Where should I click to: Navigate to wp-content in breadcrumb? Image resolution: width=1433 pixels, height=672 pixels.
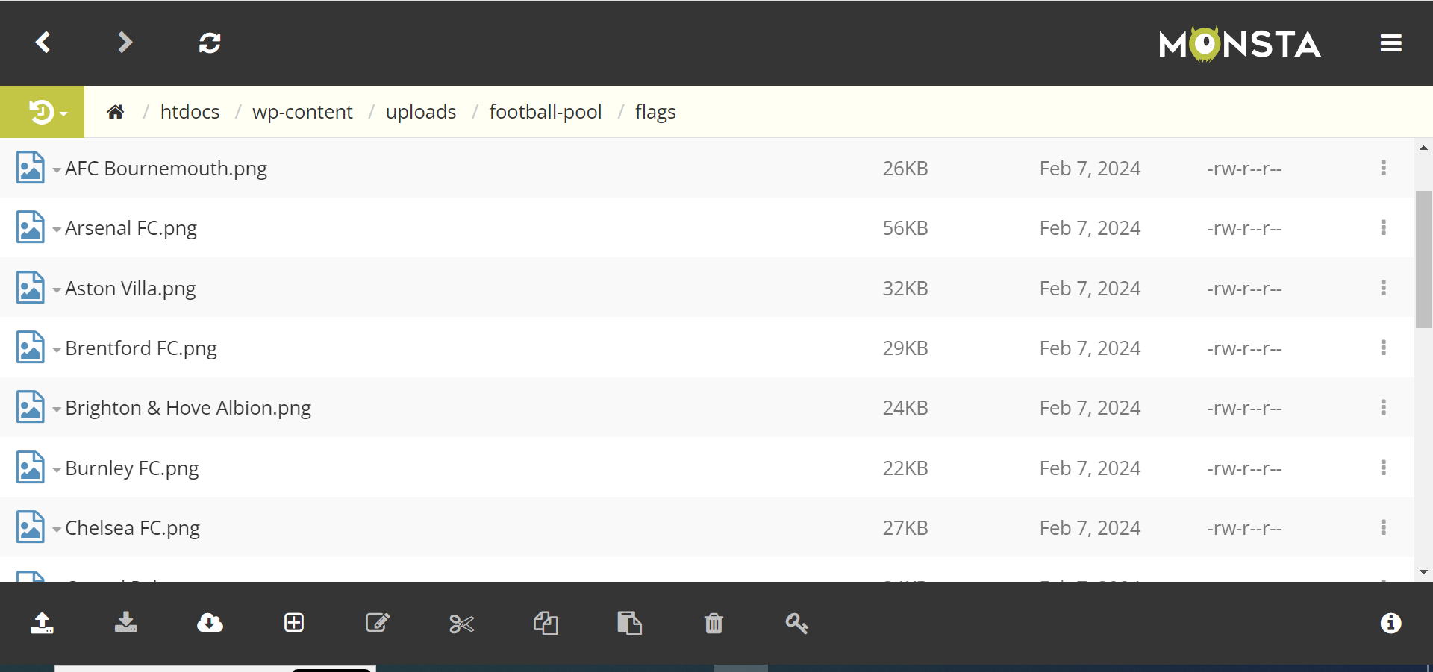(302, 112)
